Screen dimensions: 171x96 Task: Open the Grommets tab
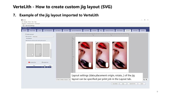pyautogui.click(x=94, y=31)
